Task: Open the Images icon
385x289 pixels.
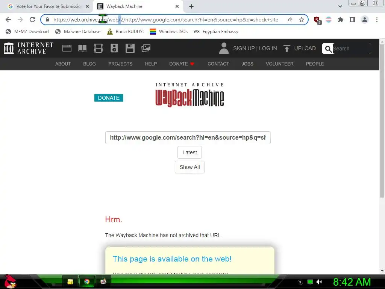Action: click(x=146, y=48)
